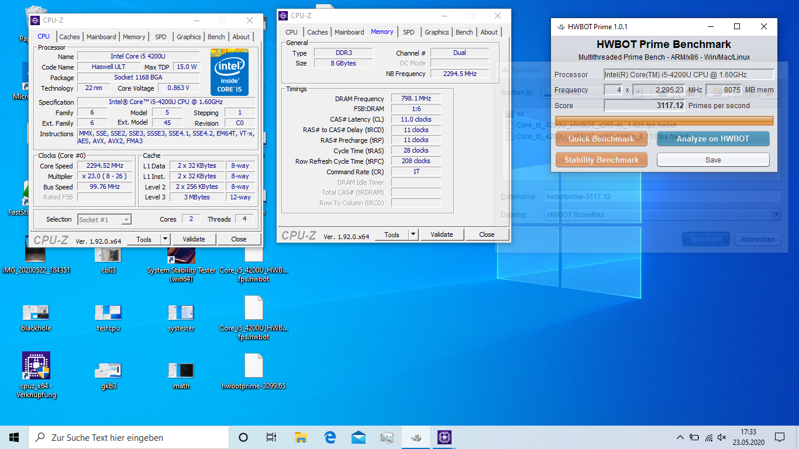
Task: Launch Microsoft Edge from the taskbar
Action: coord(330,437)
